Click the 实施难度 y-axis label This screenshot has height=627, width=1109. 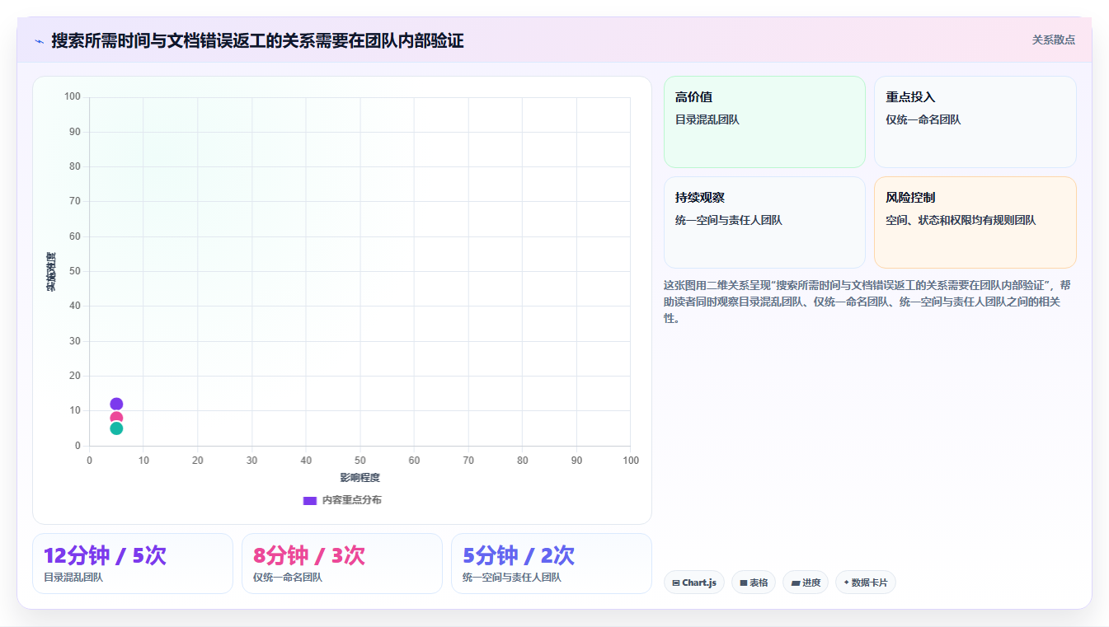pos(51,272)
